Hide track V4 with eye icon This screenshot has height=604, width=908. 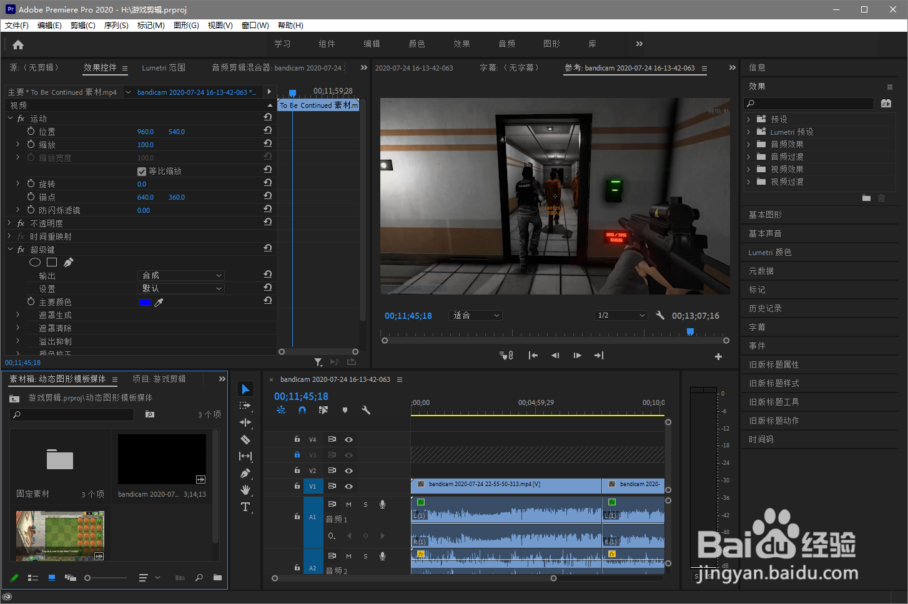[349, 439]
